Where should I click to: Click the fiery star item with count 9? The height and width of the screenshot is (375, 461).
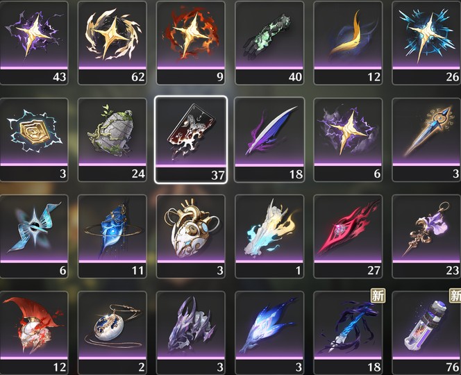pos(191,42)
